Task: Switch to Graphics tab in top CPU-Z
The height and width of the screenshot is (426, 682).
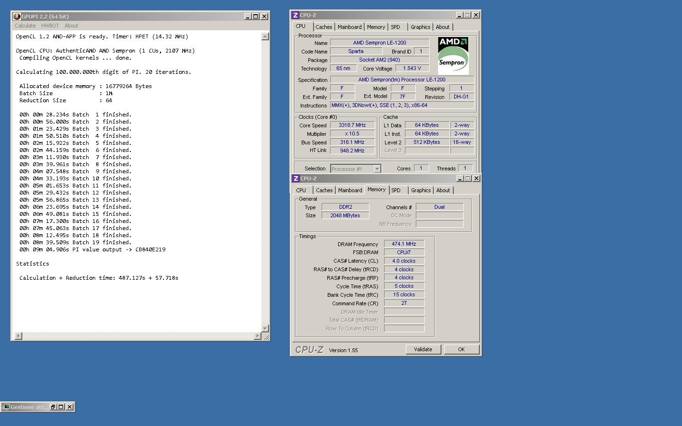Action: pyautogui.click(x=421, y=27)
